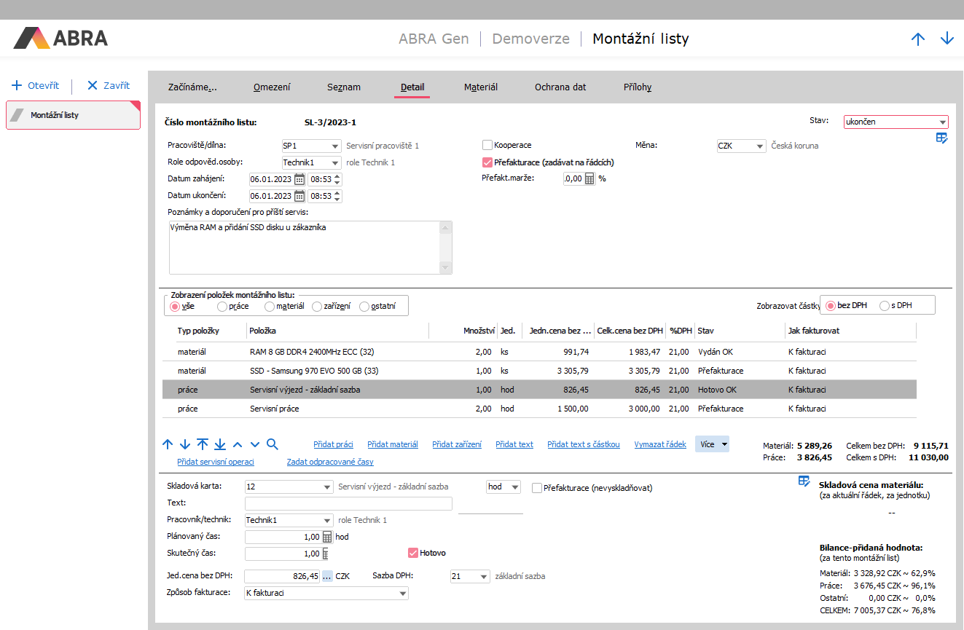964x630 pixels.
Task: Go to previous record with header up arrow
Action: point(918,39)
